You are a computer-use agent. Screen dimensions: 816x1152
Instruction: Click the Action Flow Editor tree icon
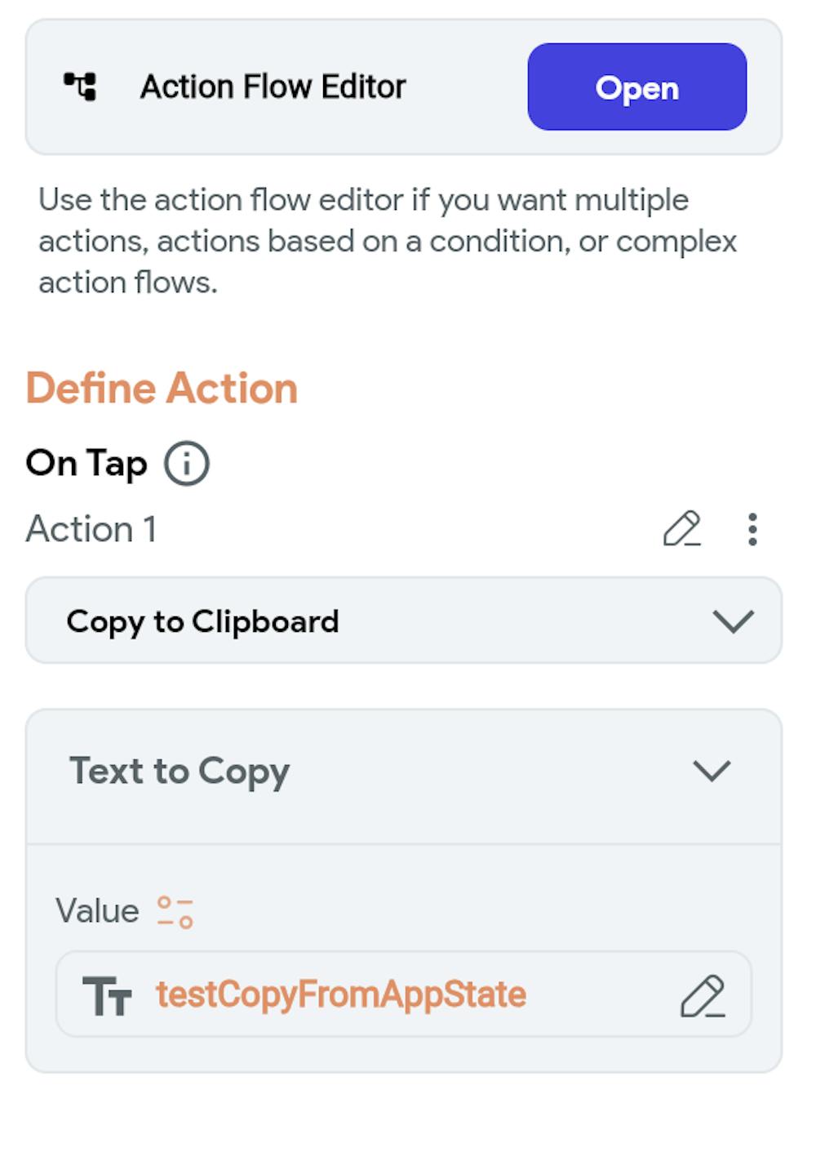80,86
